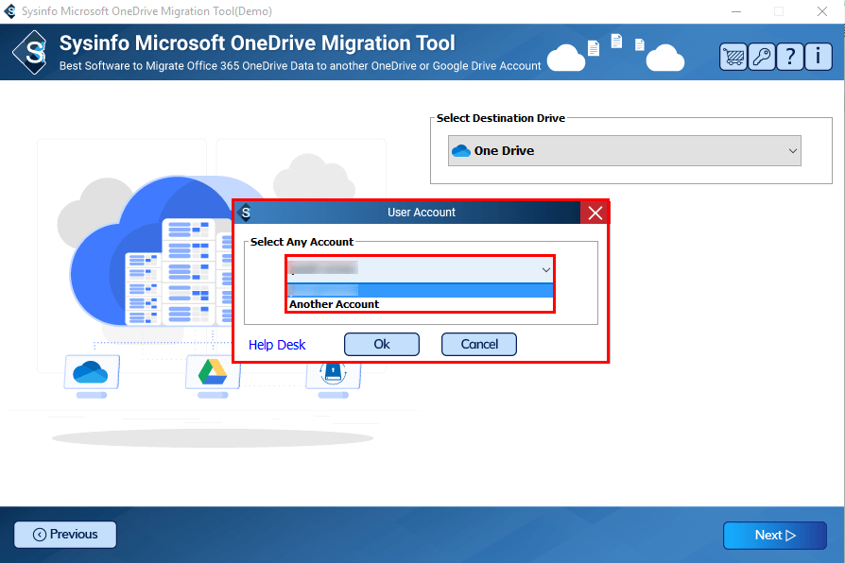This screenshot has width=845, height=563.
Task: Open the question mark help icon
Action: (790, 57)
